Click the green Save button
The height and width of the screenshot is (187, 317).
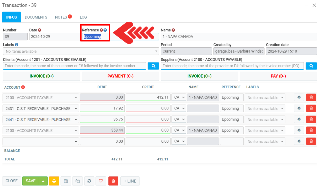click(31, 181)
